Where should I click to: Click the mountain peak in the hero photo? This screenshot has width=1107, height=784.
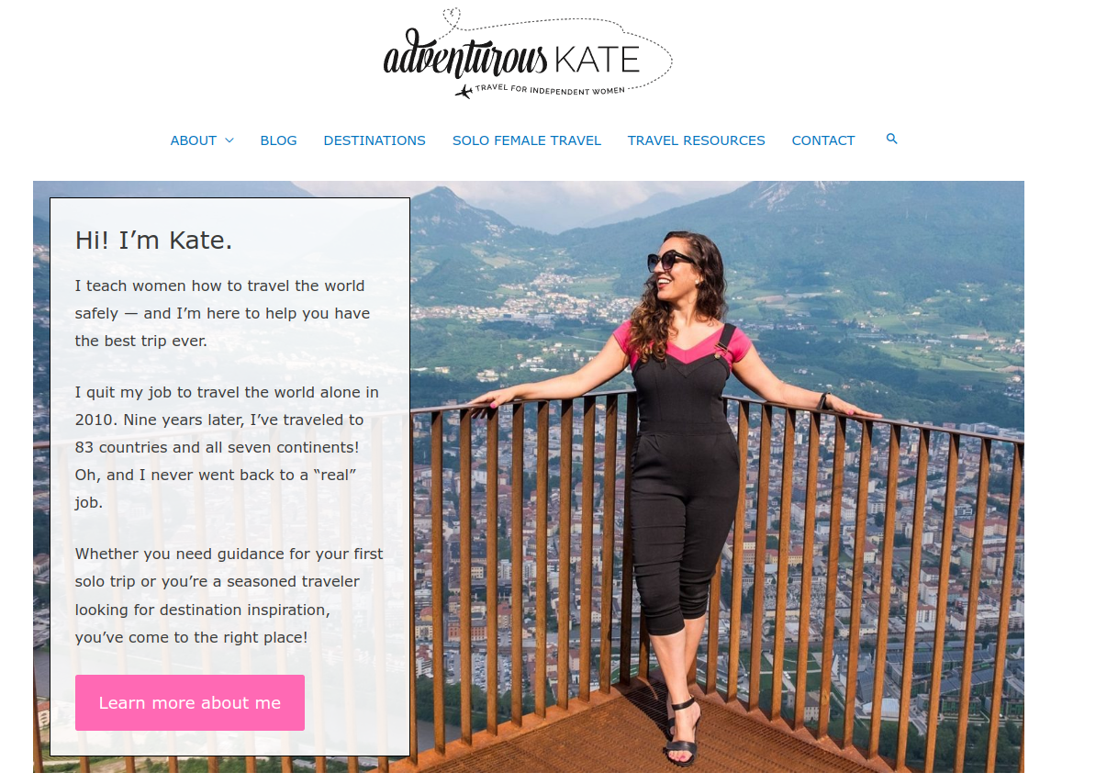(x=442, y=193)
